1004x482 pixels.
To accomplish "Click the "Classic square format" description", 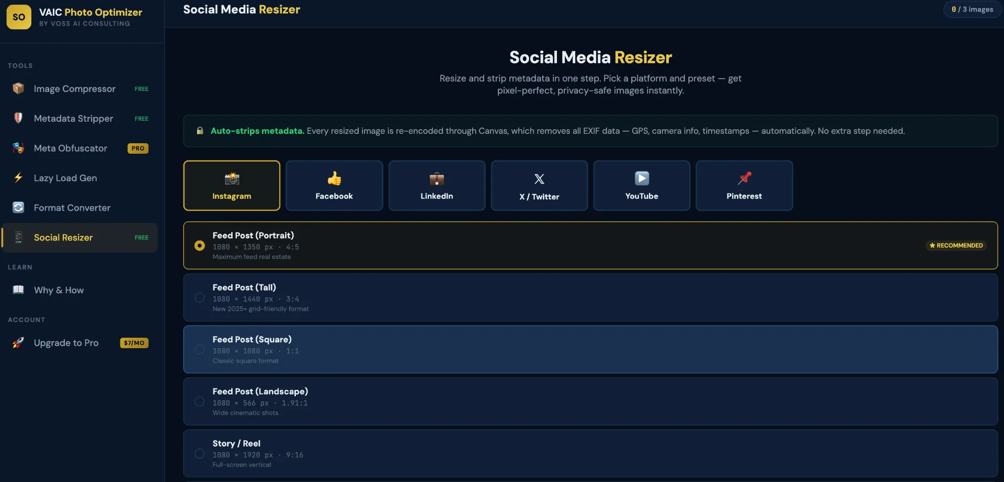I will (x=245, y=361).
